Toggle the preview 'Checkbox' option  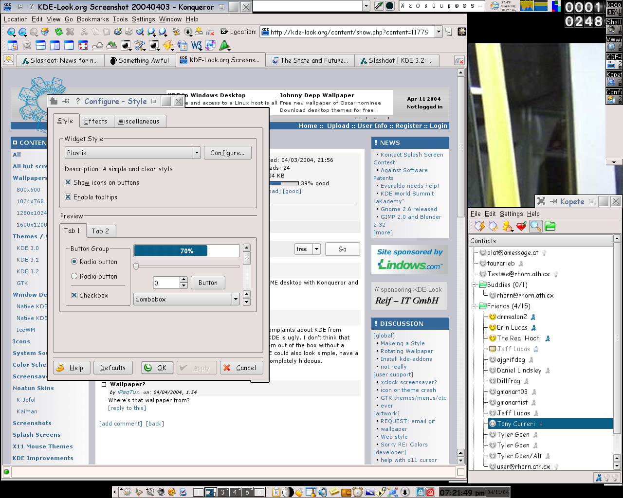(74, 295)
